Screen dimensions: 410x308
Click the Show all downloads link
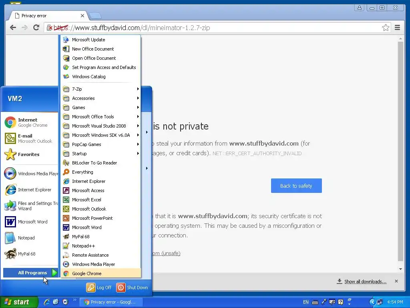click(365, 282)
